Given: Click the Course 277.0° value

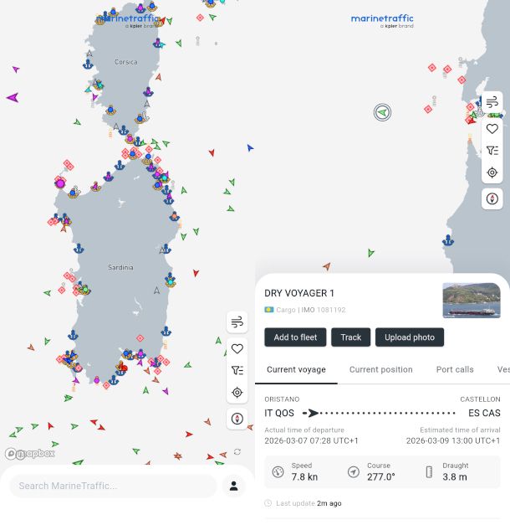Looking at the screenshot, I should click(381, 476).
